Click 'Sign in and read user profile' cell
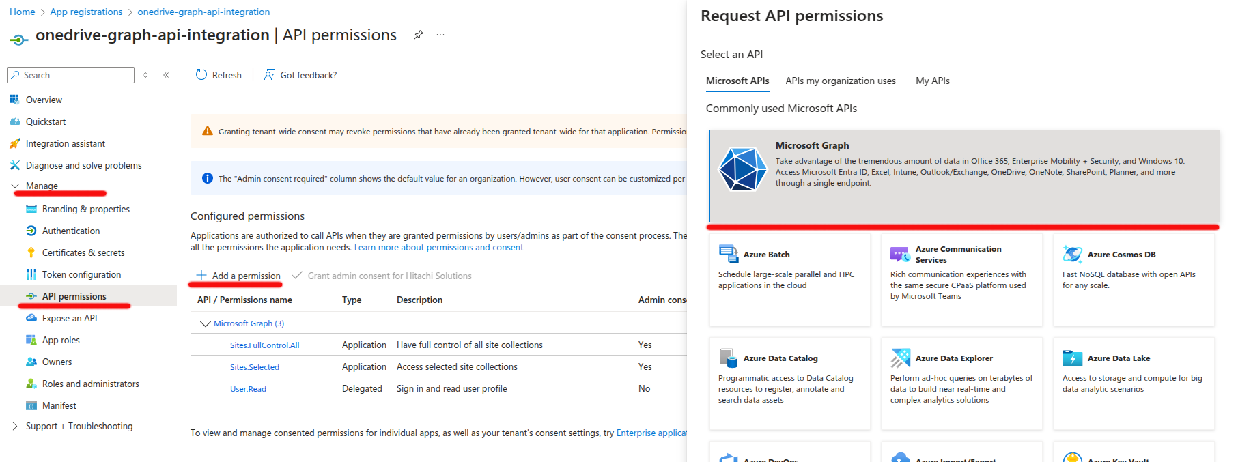1238x462 pixels. tap(452, 388)
